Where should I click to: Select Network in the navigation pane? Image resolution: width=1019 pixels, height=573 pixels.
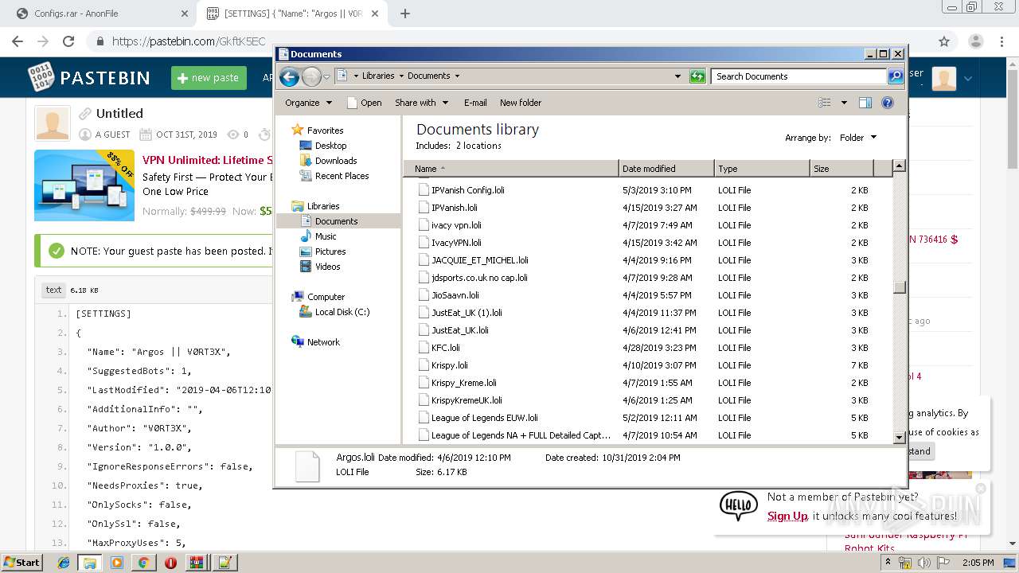[x=323, y=342]
